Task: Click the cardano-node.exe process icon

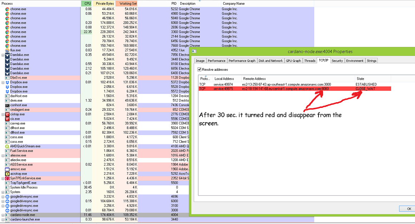Action: (x=8, y=215)
